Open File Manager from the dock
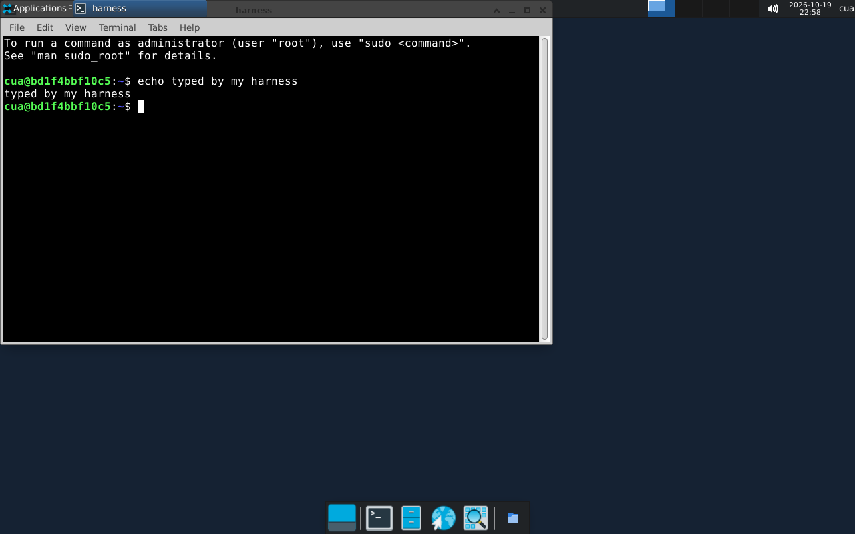 pyautogui.click(x=411, y=518)
